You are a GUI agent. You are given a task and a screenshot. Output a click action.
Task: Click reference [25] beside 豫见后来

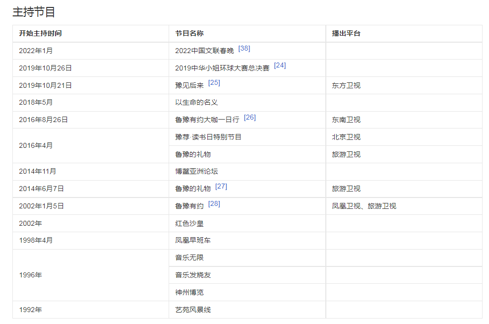[x=214, y=83]
